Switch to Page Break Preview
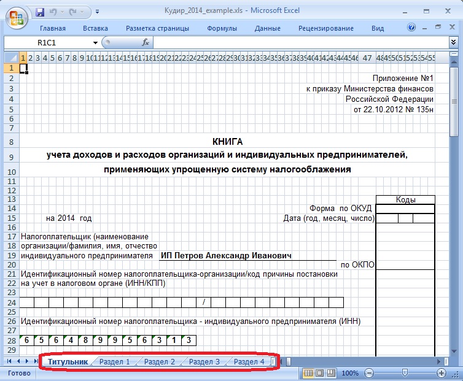Image resolution: width=463 pixels, height=381 pixels. pyautogui.click(x=331, y=373)
